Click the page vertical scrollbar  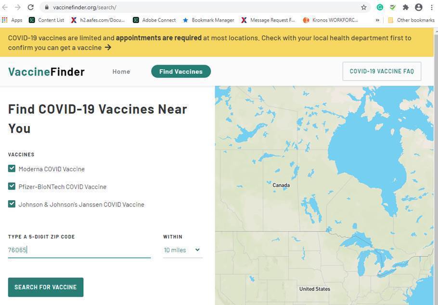click(436, 166)
